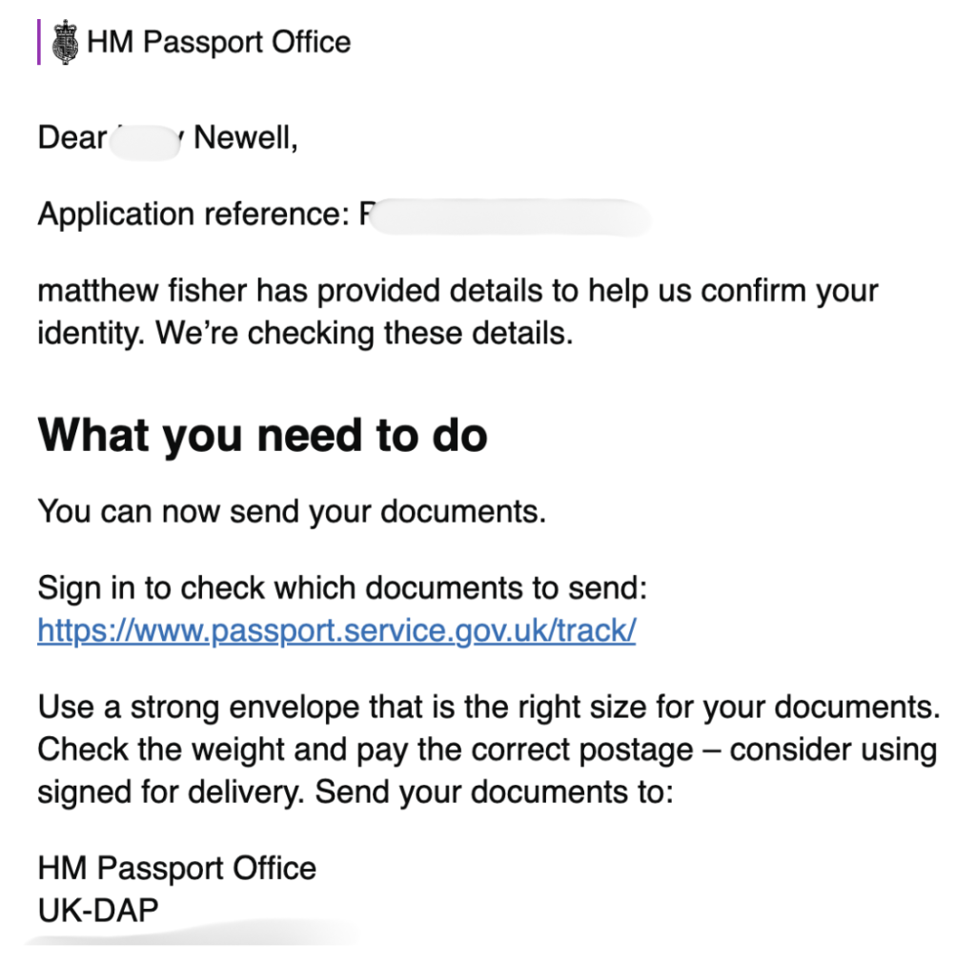
Task: Click the 'Dear' greeting word
Action: pos(71,138)
